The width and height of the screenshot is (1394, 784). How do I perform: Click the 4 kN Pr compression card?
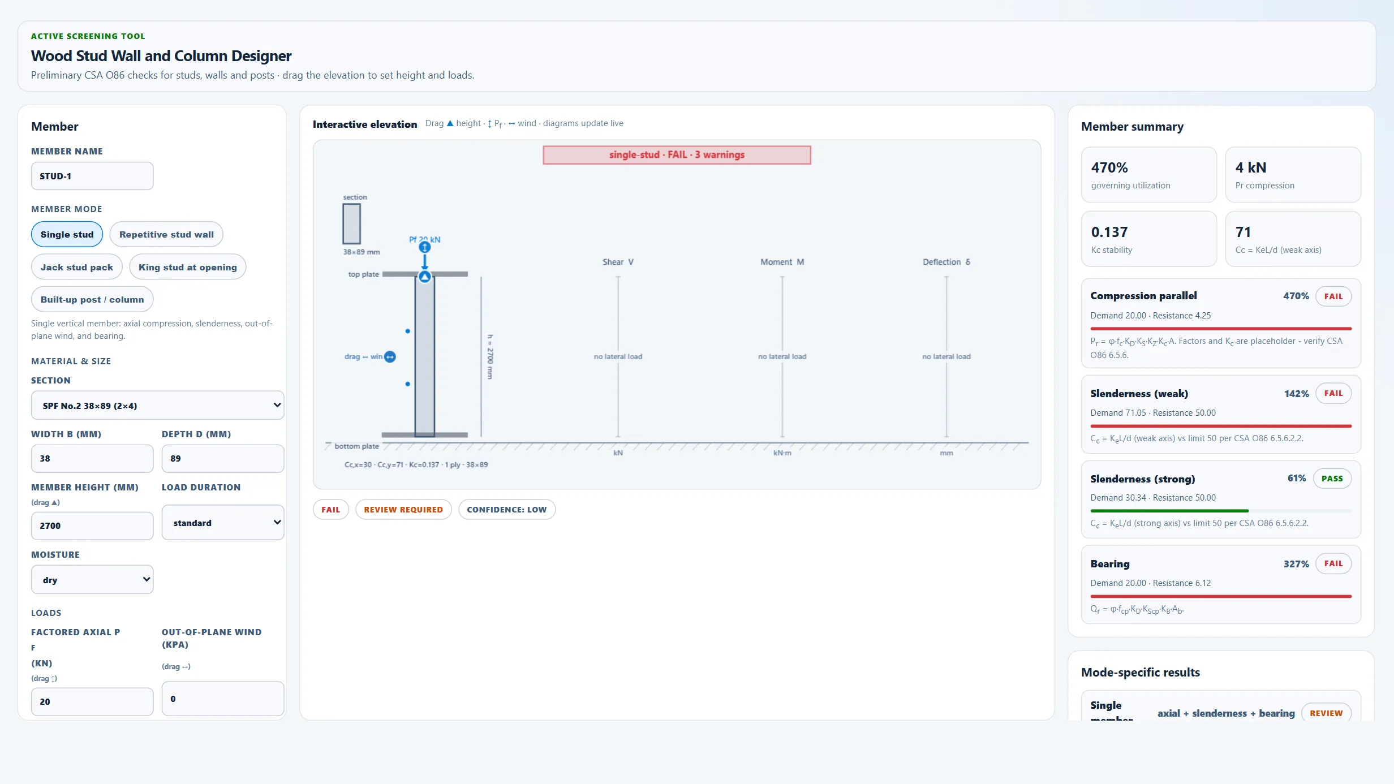[1293, 175]
